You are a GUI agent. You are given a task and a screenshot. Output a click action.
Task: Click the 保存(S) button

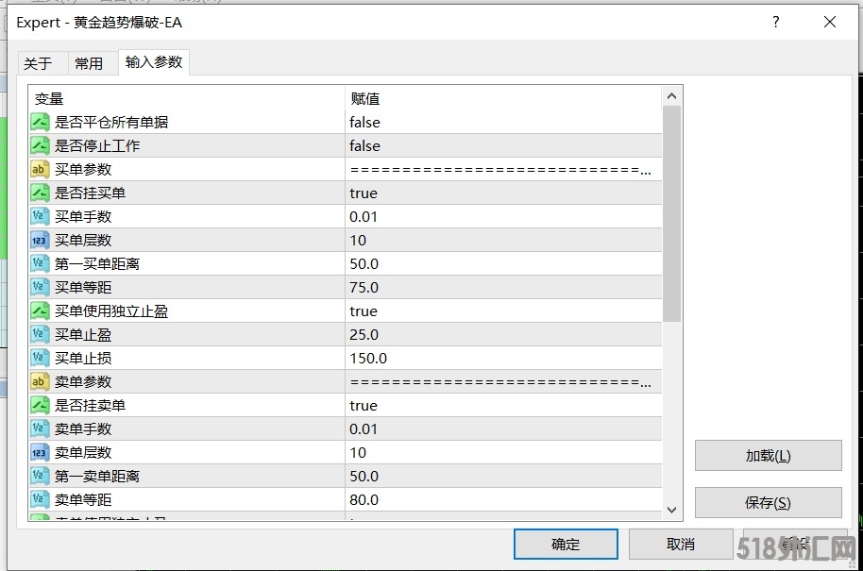[x=768, y=503]
